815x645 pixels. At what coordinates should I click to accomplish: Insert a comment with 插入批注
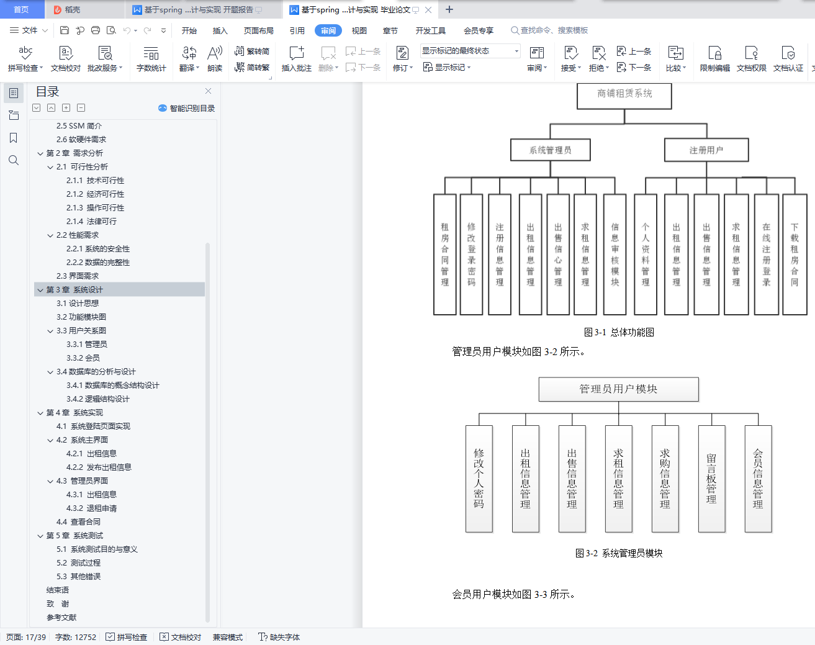click(x=297, y=59)
